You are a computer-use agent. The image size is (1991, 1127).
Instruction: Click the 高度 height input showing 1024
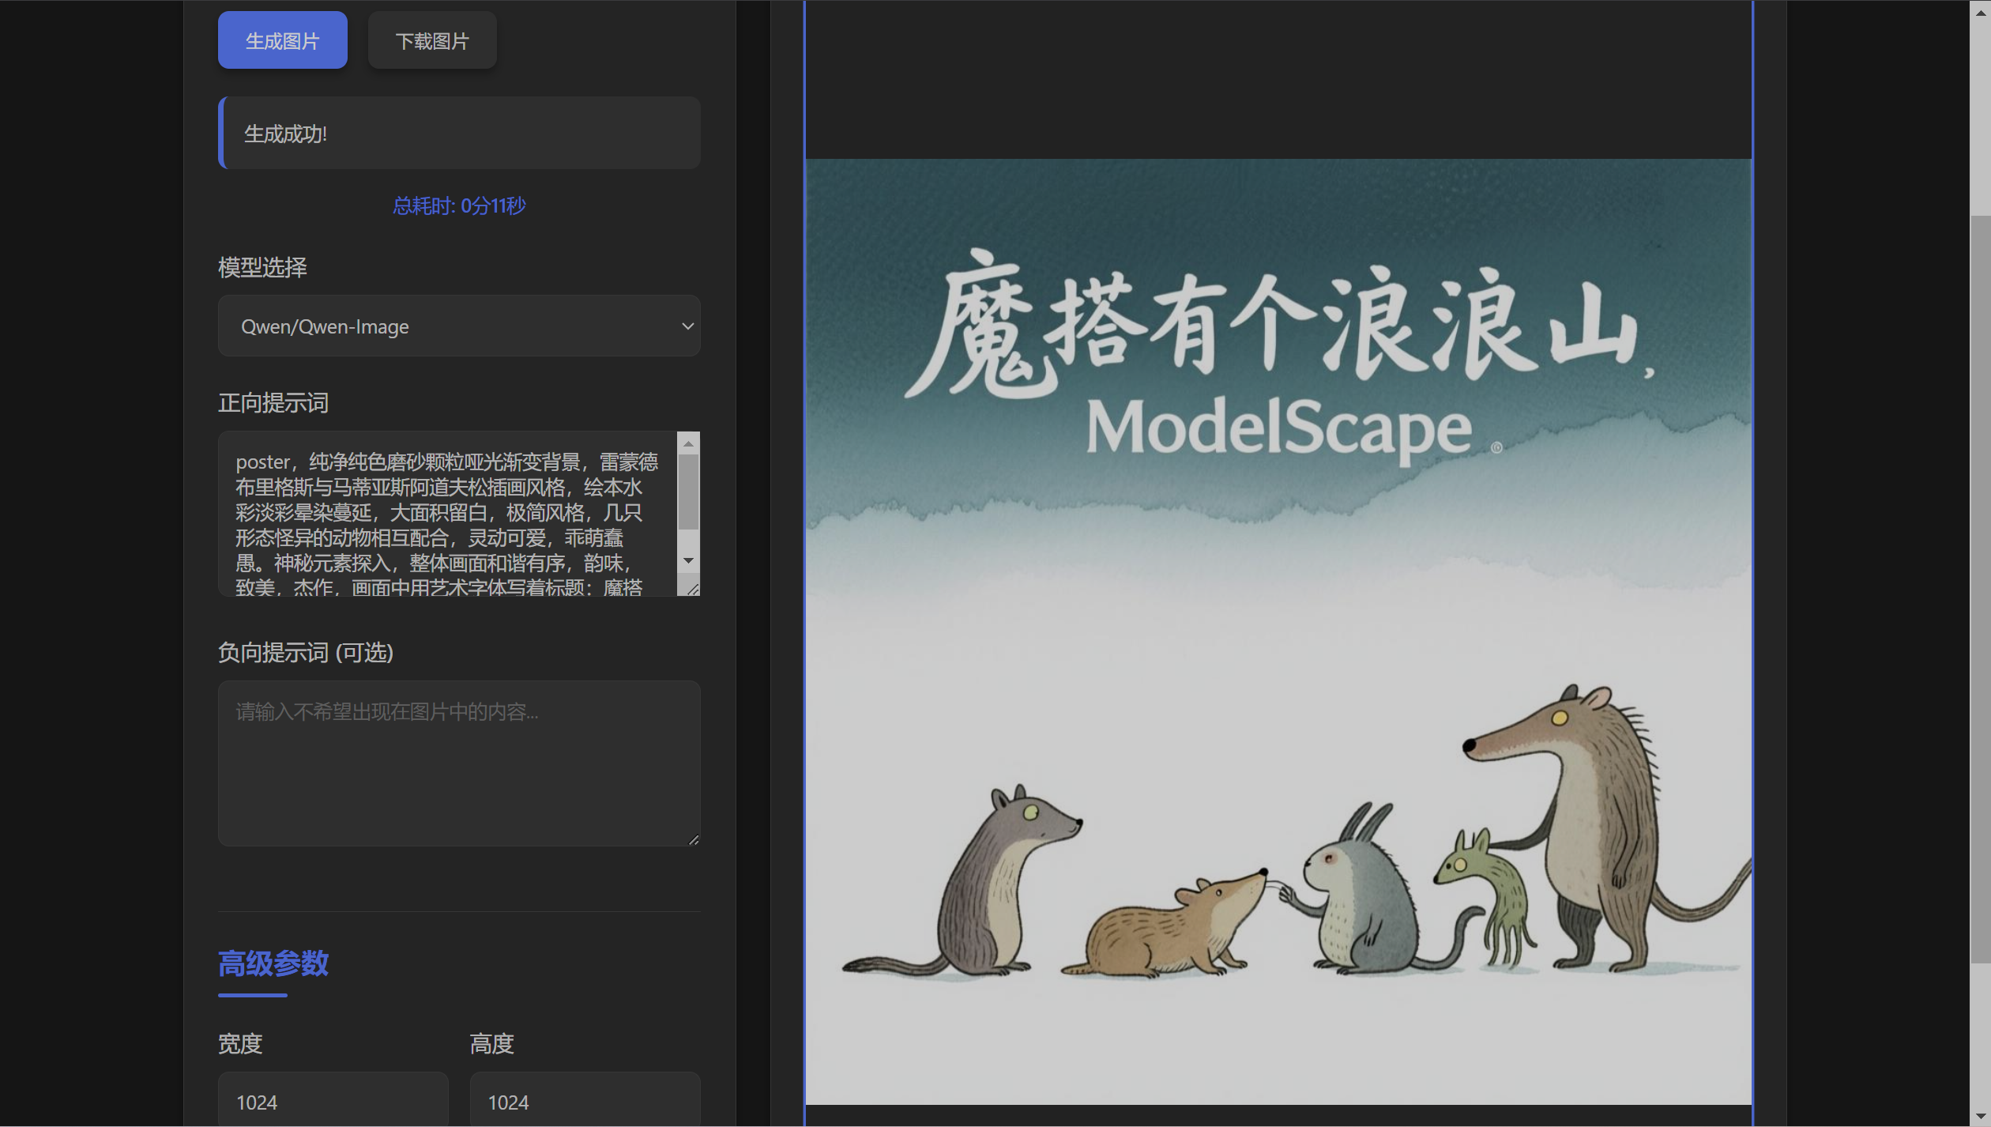pyautogui.click(x=585, y=1099)
